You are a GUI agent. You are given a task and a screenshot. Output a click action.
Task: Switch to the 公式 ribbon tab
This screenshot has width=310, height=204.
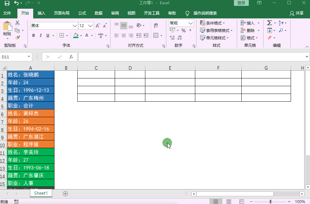click(82, 13)
